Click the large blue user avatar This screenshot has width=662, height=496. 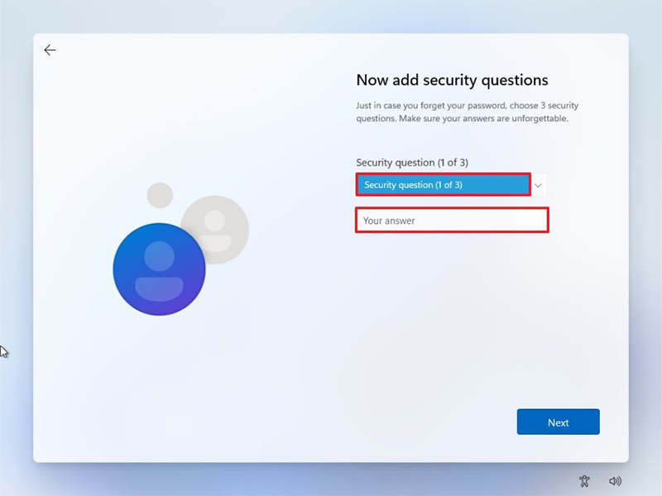coord(159,269)
